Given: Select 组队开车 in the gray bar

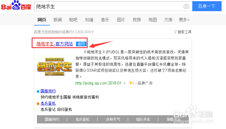Looking at the screenshot, I should coord(143,119).
